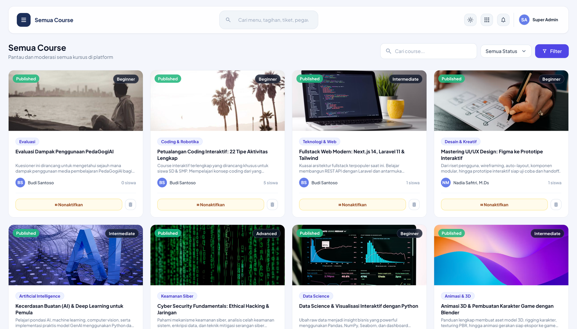
Task: Select the Artificial Intelligence category tag
Action: (40, 296)
